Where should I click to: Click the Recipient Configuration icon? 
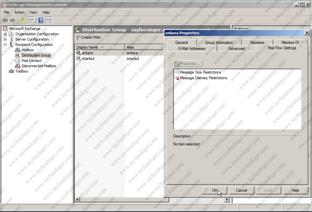click(x=11, y=45)
